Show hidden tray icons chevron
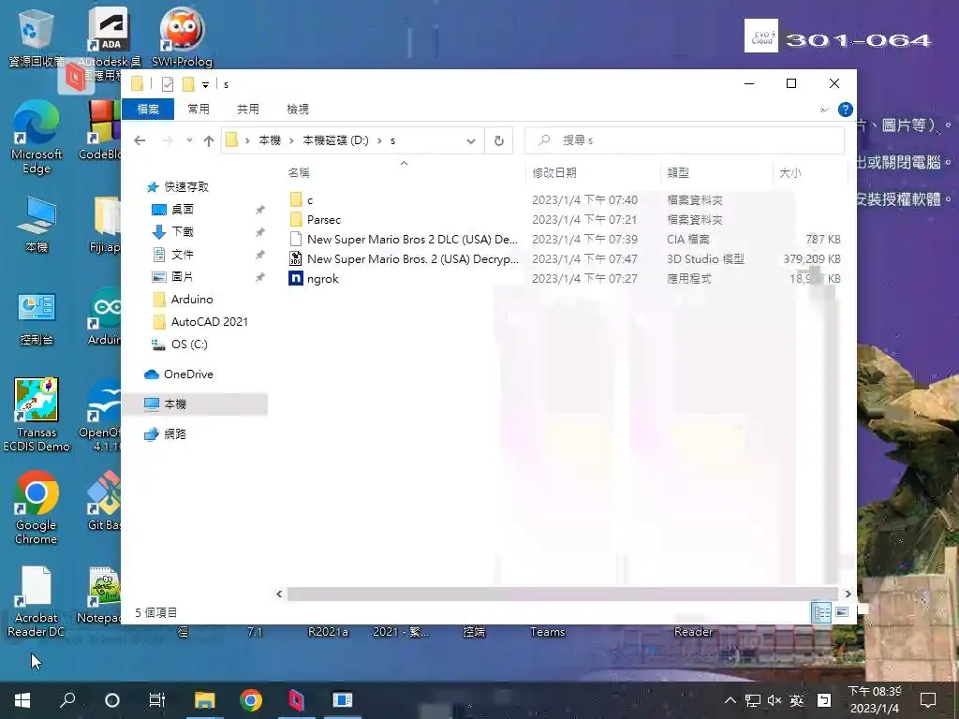This screenshot has height=719, width=959. (x=730, y=700)
